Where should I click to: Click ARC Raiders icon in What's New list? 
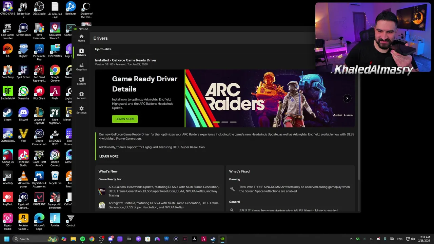(x=102, y=191)
